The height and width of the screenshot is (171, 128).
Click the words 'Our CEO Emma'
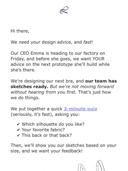pyautogui.click(x=27, y=53)
